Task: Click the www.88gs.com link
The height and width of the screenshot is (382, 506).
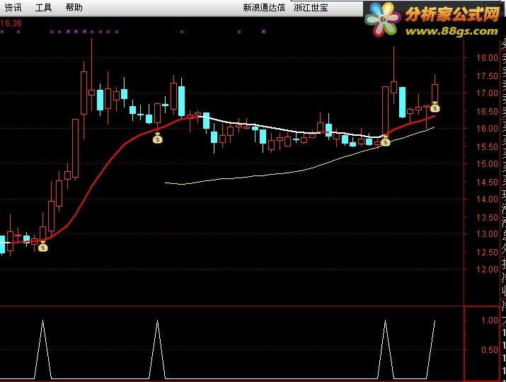Action: coord(452,31)
